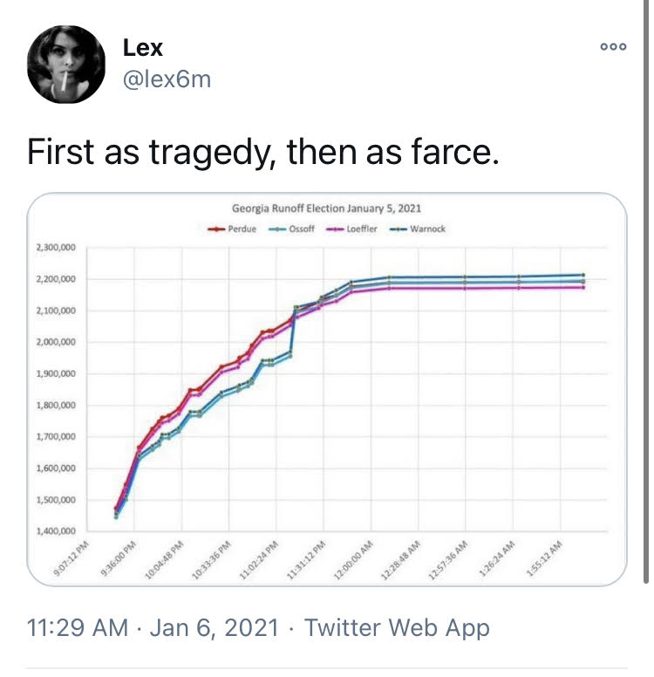
Task: Click the 2,300,000 y-axis label
Action: (x=56, y=248)
